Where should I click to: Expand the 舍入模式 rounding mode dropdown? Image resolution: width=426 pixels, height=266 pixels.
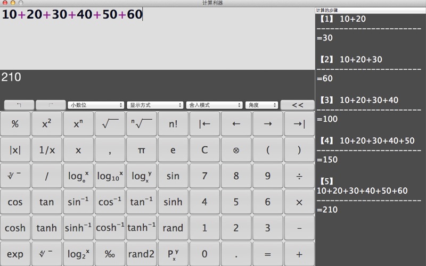[215, 105]
